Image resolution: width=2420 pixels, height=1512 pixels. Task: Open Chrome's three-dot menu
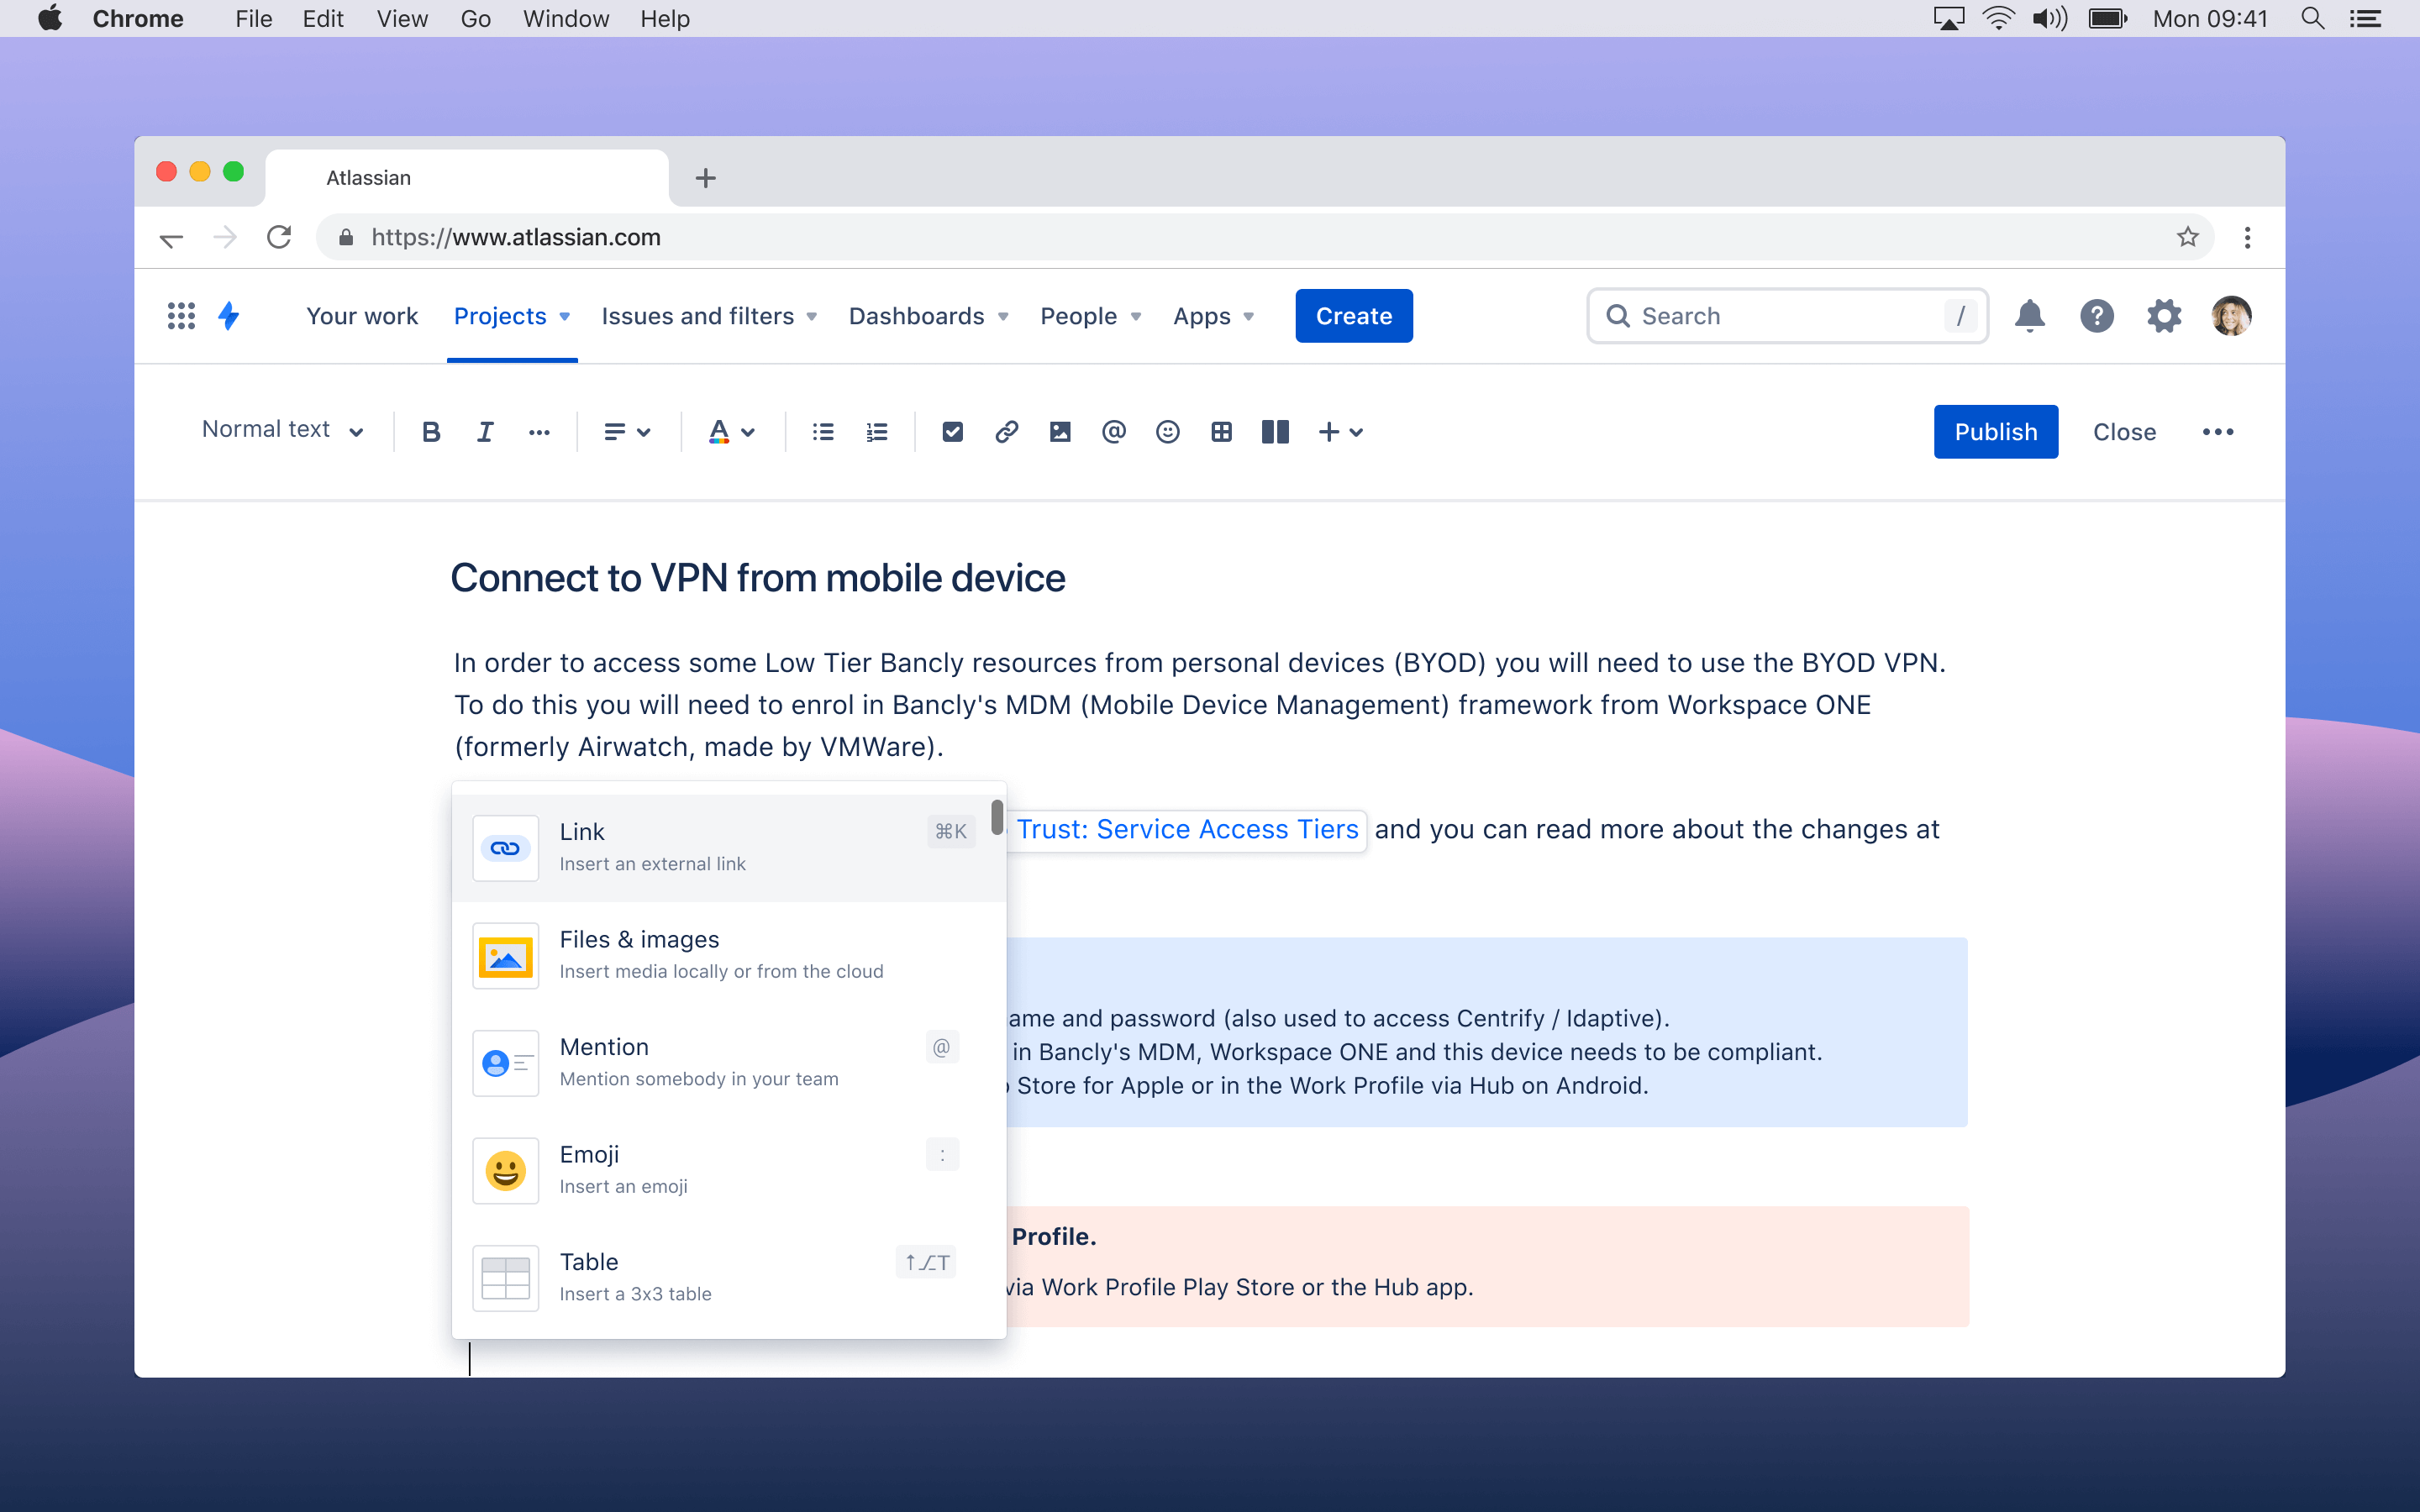point(2248,237)
